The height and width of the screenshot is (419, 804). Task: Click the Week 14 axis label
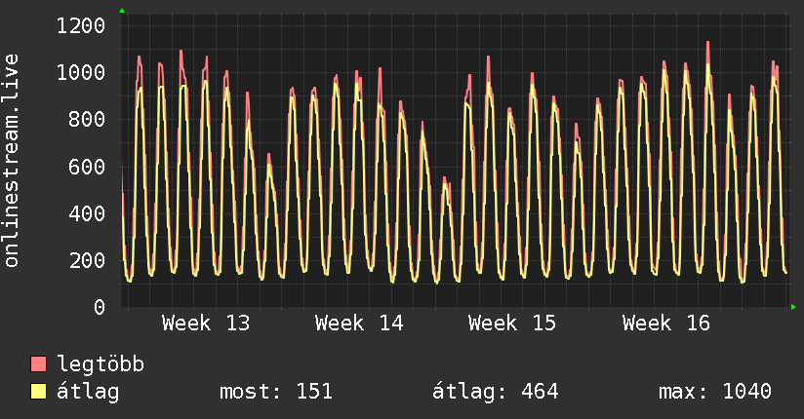pyautogui.click(x=359, y=324)
